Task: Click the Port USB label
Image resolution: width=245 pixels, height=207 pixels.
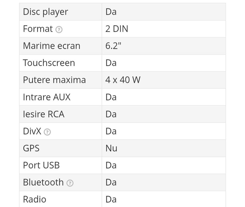Action: [x=41, y=165]
